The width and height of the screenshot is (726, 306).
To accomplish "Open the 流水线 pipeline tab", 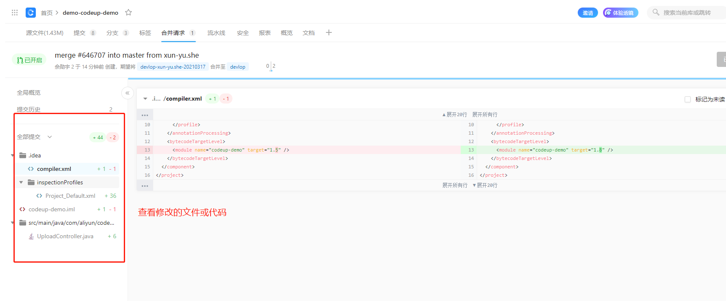I will pos(216,33).
